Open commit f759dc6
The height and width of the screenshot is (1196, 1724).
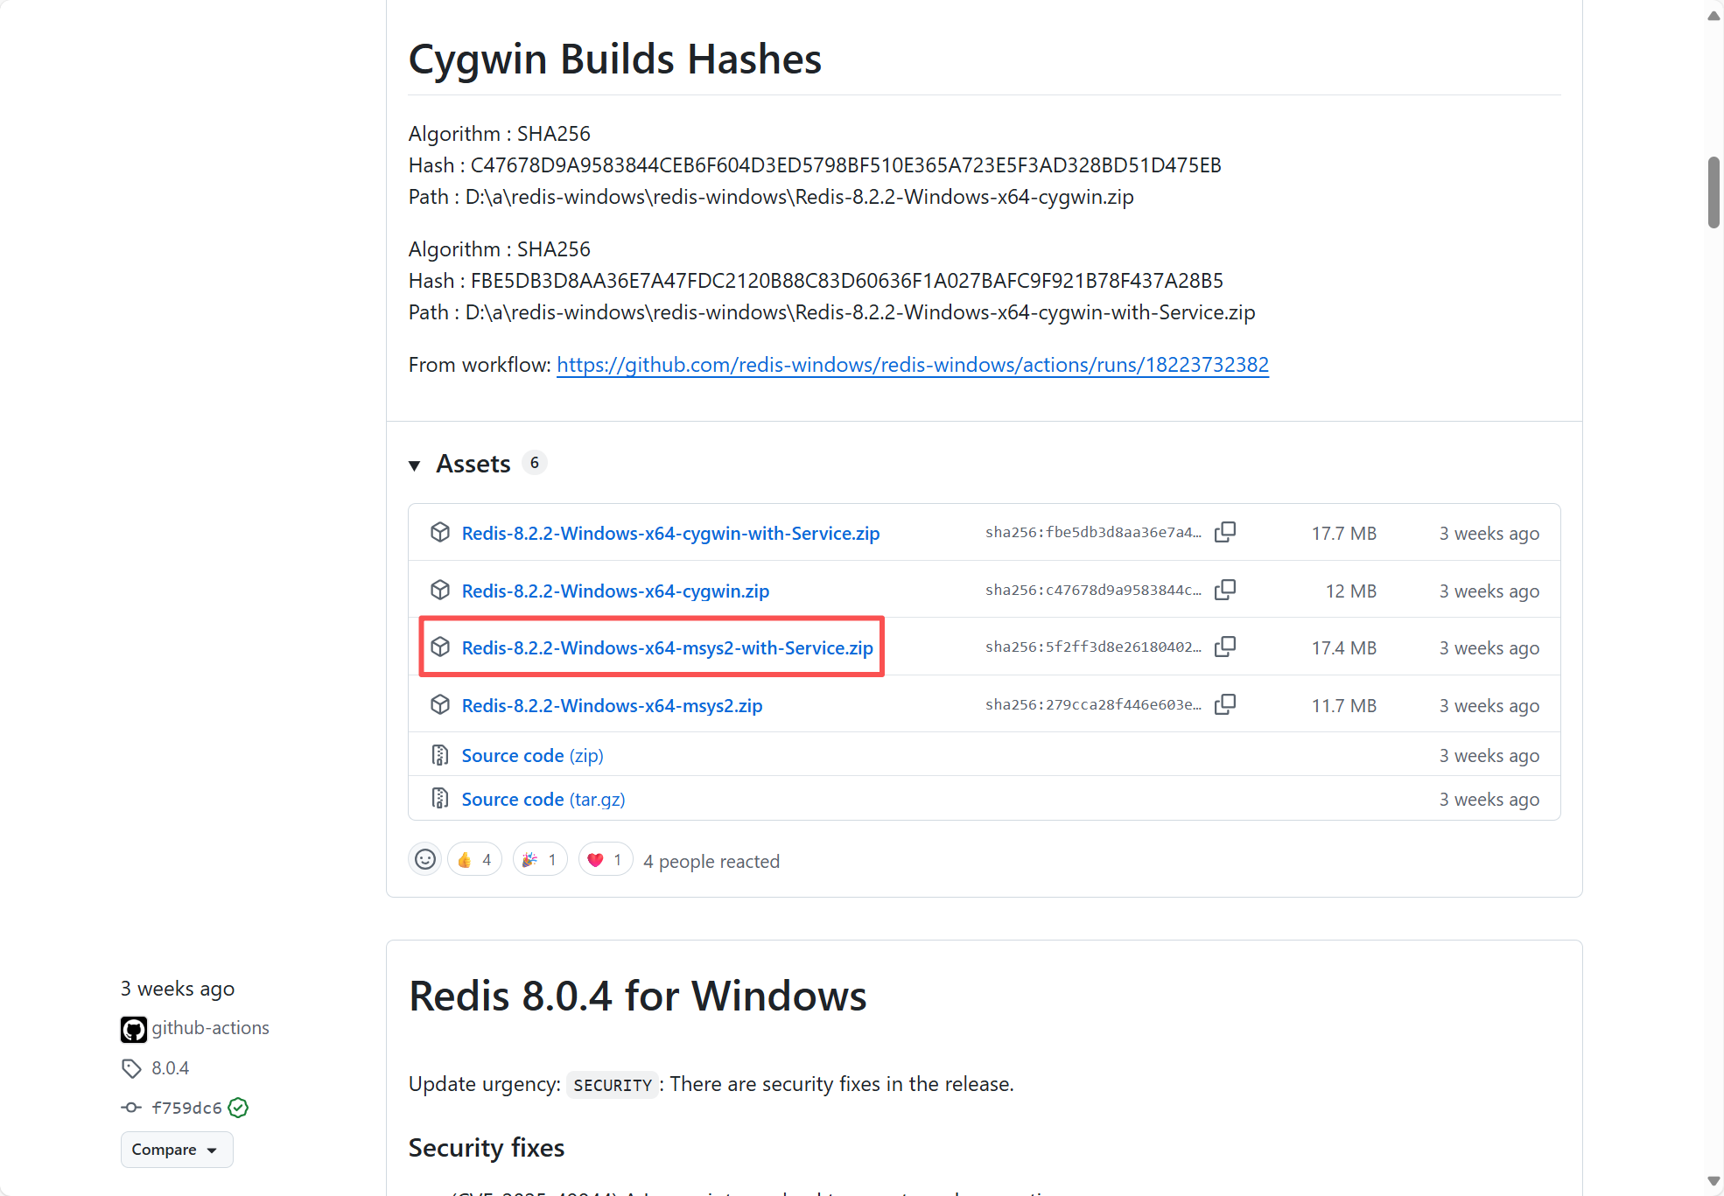[186, 1108]
